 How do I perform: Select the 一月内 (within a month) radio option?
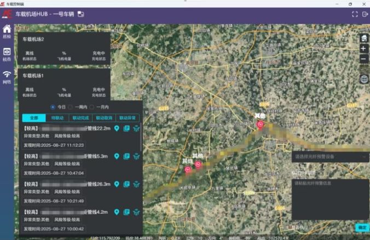[91, 107]
